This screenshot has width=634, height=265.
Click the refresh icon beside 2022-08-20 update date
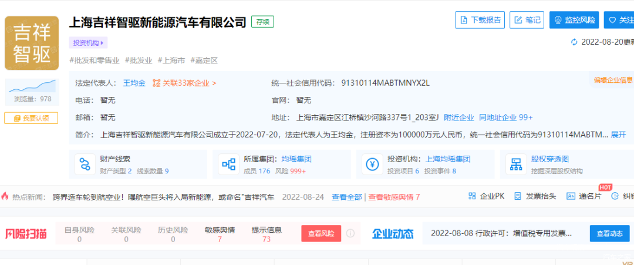coord(574,42)
